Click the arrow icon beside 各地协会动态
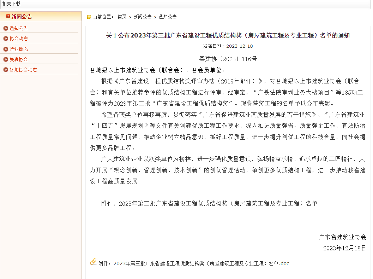Screen dimensions: 373x279 click(6, 70)
